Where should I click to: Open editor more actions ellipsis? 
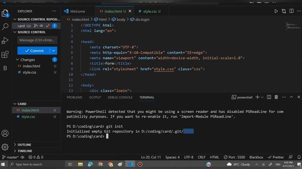click(299, 11)
